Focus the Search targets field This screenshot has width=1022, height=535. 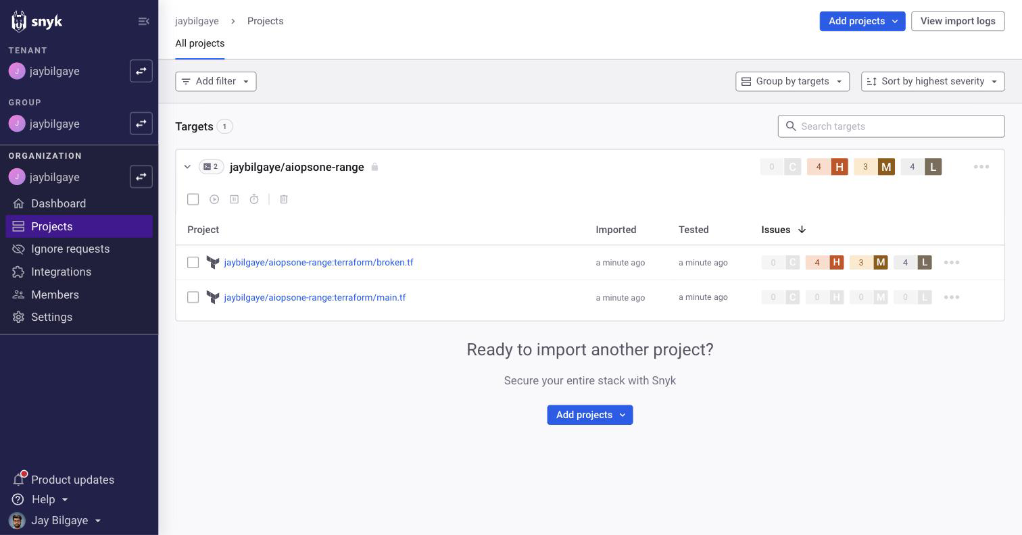click(x=891, y=126)
